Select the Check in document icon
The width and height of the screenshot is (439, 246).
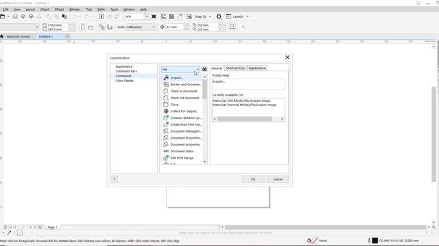point(166,91)
